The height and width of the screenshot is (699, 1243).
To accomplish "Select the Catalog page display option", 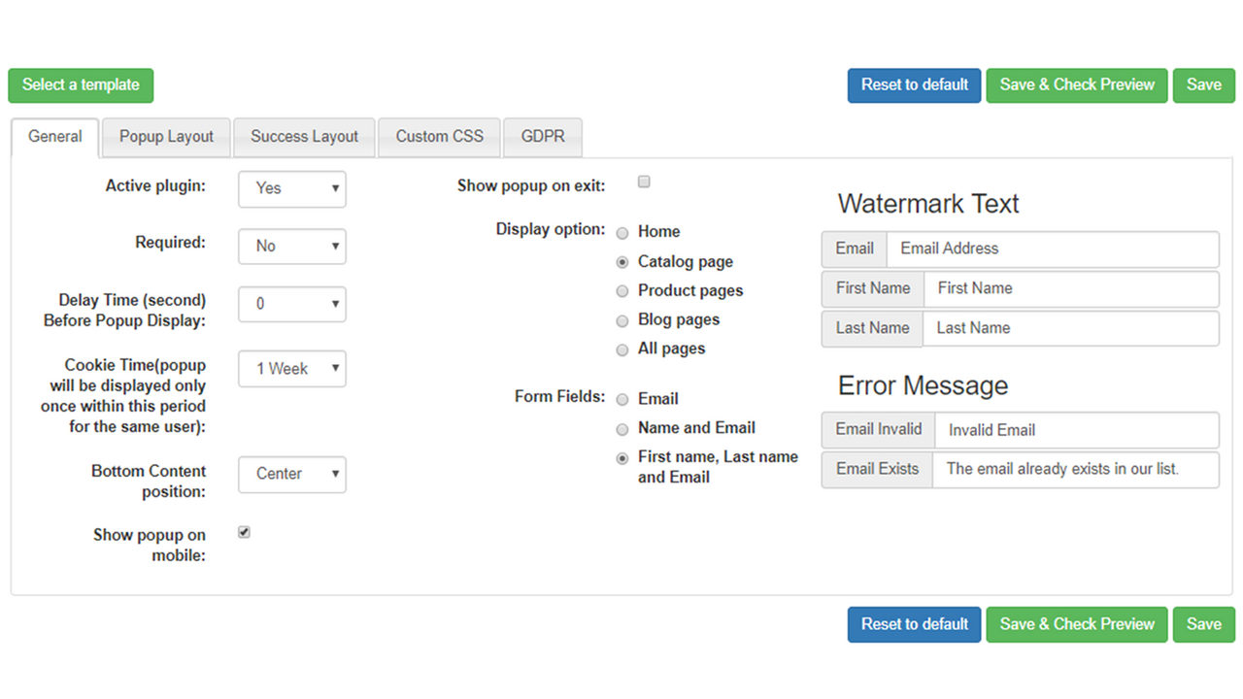I will point(622,262).
